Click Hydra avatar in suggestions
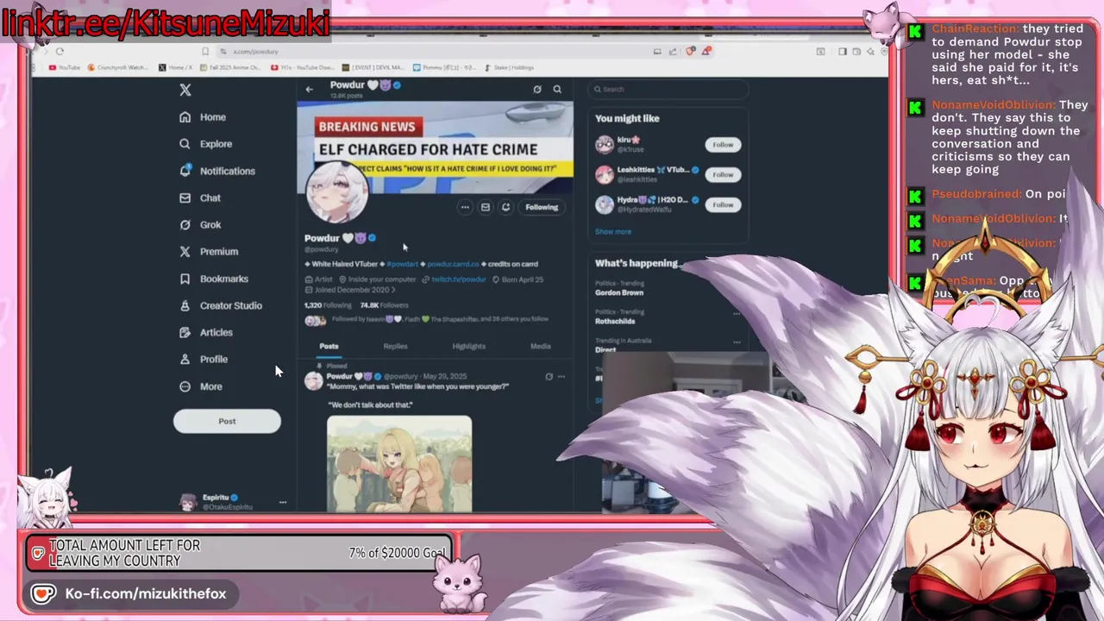 (605, 204)
